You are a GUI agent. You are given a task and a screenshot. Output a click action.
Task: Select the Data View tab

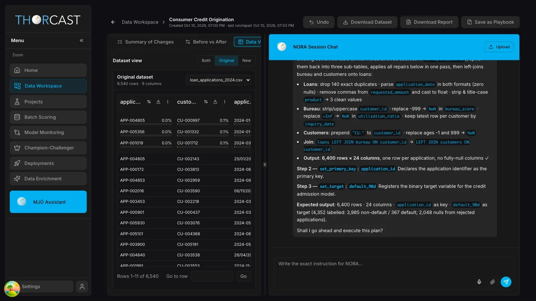248,42
